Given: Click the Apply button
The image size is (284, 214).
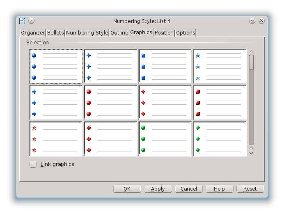Looking at the screenshot, I should tap(158, 189).
